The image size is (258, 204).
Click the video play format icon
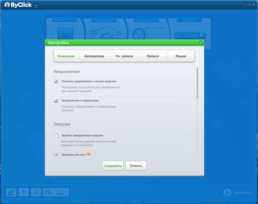pyautogui.click(x=93, y=34)
